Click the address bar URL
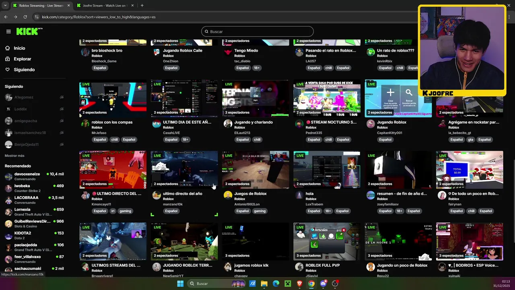The width and height of the screenshot is (515, 290). 99,17
